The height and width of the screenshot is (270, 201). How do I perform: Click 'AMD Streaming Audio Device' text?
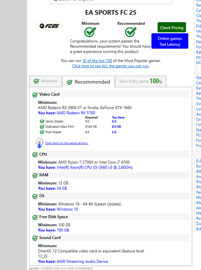82,261
